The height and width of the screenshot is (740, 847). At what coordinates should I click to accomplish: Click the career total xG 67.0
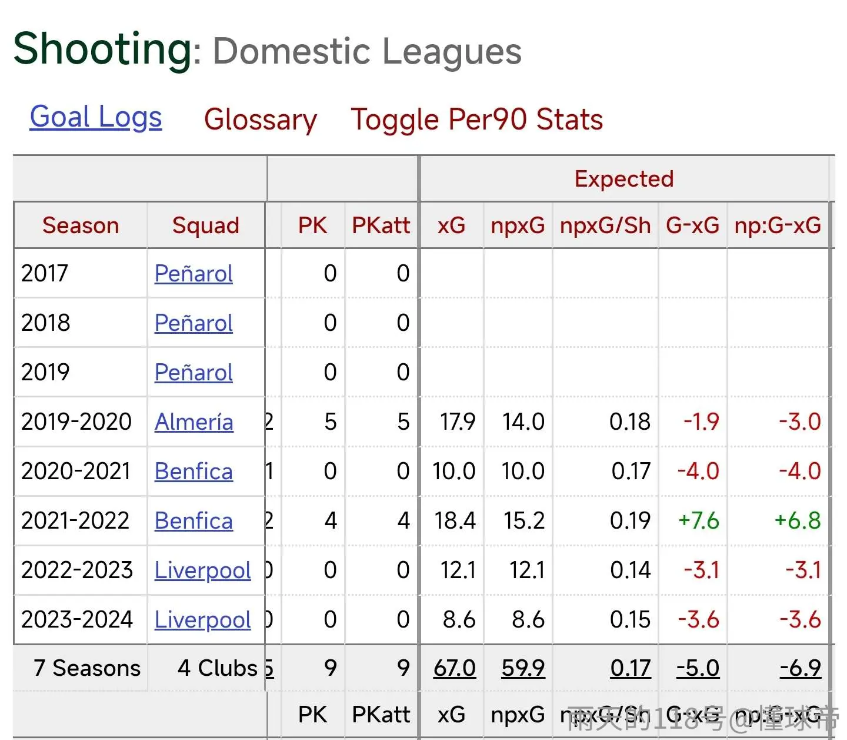pos(455,668)
